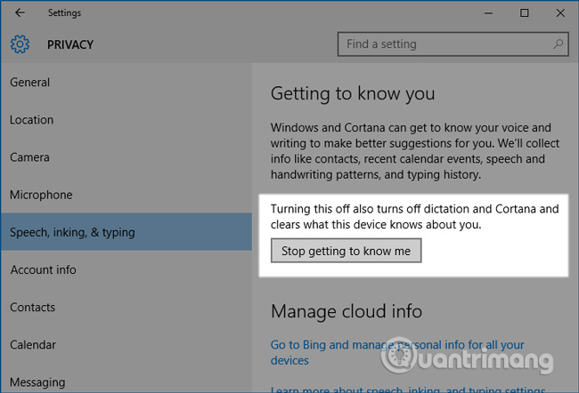Viewport: 579px width, 393px height.
Task: Click the Manage cloud info heading
Action: tap(347, 311)
